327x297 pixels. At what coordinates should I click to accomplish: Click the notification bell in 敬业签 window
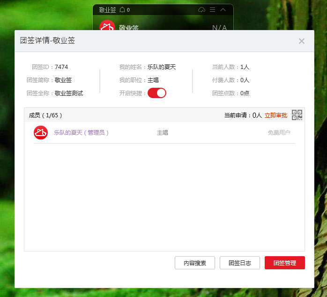[x=122, y=9]
